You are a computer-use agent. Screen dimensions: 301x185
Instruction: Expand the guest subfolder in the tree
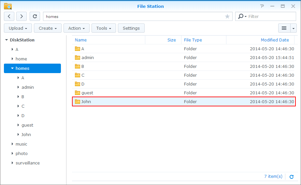click(18, 125)
